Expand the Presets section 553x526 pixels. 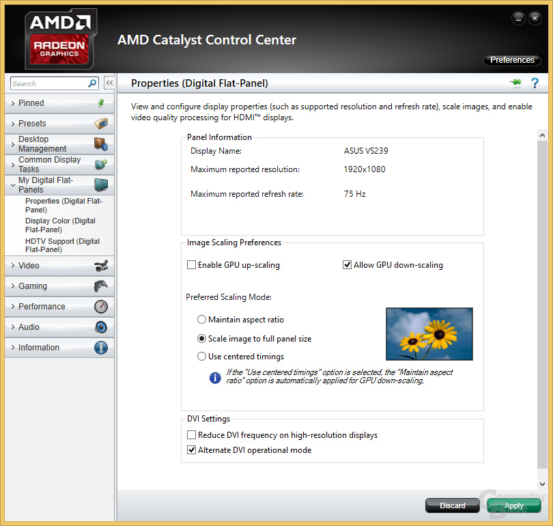[x=32, y=124]
